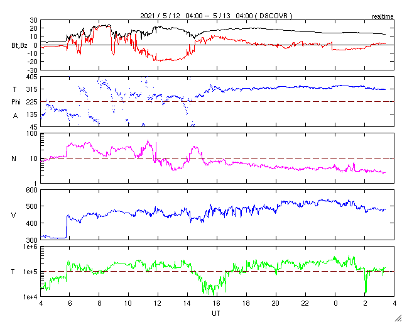This screenshot has width=402, height=322.
Task: Click the '2' hour tick on UT axis
Action: click(364, 303)
